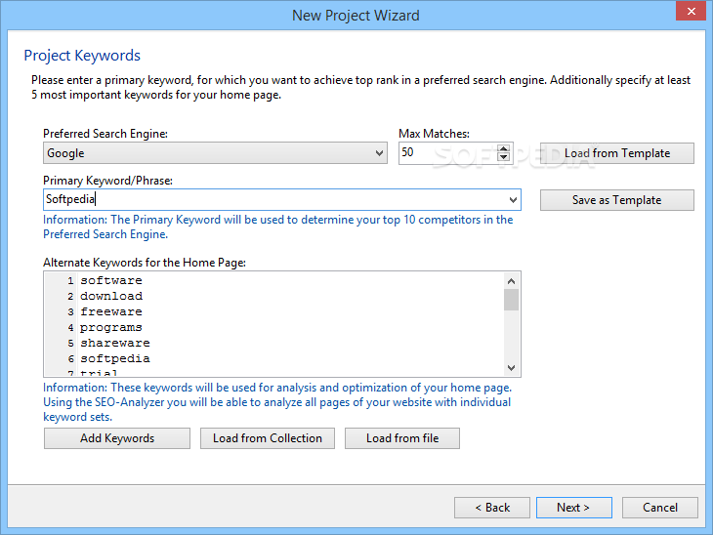Click the keyword list scrollbar thumb
This screenshot has width=713, height=535.
(x=511, y=300)
